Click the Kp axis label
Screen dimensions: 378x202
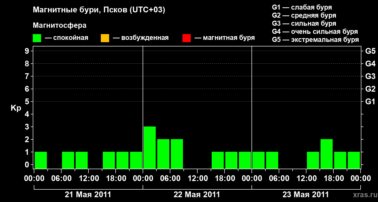[16, 108]
